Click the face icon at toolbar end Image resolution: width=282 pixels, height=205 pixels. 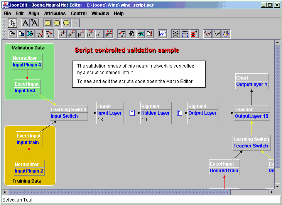click(x=226, y=34)
